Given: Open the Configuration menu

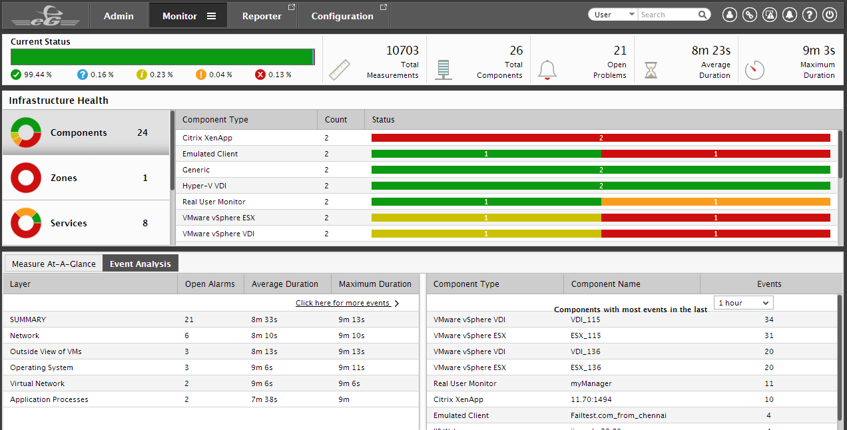Looking at the screenshot, I should 342,16.
